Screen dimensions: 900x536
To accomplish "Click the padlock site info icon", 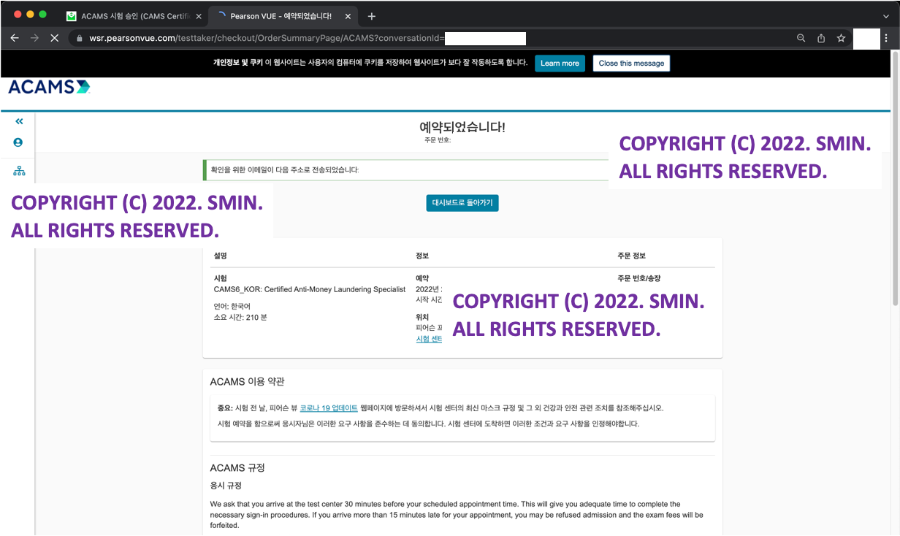I will [x=79, y=38].
